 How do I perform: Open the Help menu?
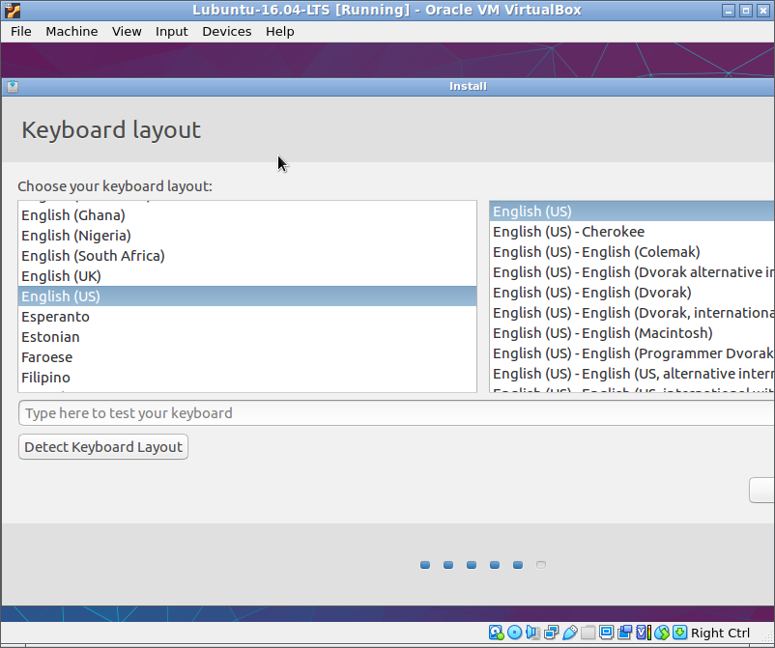(x=279, y=32)
